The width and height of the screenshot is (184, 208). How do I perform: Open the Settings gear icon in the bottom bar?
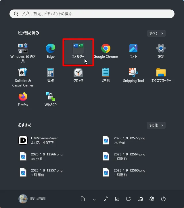pyautogui.click(x=152, y=199)
